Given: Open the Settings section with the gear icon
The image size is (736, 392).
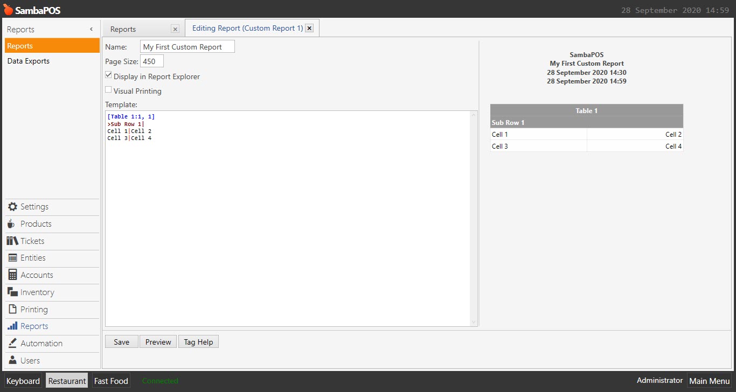Looking at the screenshot, I should (33, 207).
